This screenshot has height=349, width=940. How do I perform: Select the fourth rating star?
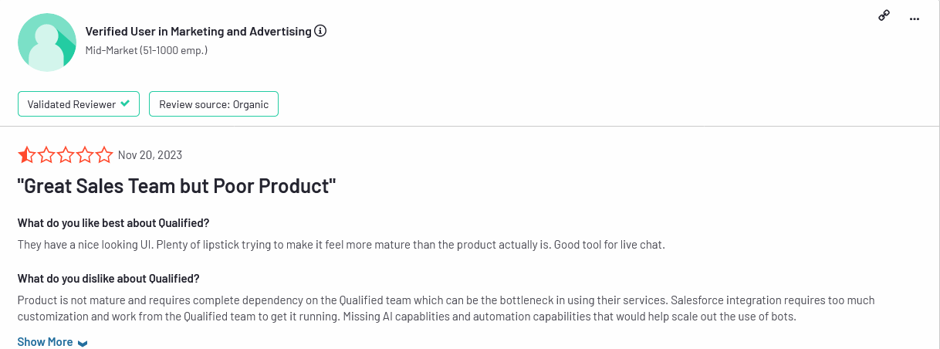click(85, 155)
